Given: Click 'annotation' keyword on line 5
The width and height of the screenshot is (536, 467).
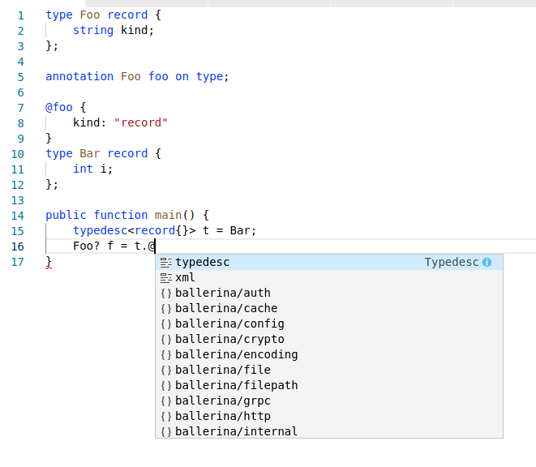Looking at the screenshot, I should click(x=79, y=76).
